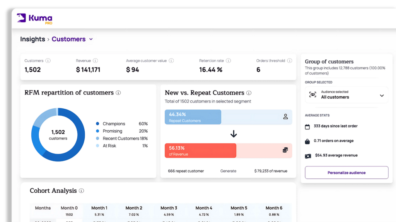Select the Month 3 column header
396x222 pixels.
coord(169,208)
